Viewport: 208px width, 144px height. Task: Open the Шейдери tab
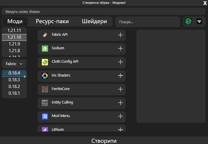click(94, 21)
